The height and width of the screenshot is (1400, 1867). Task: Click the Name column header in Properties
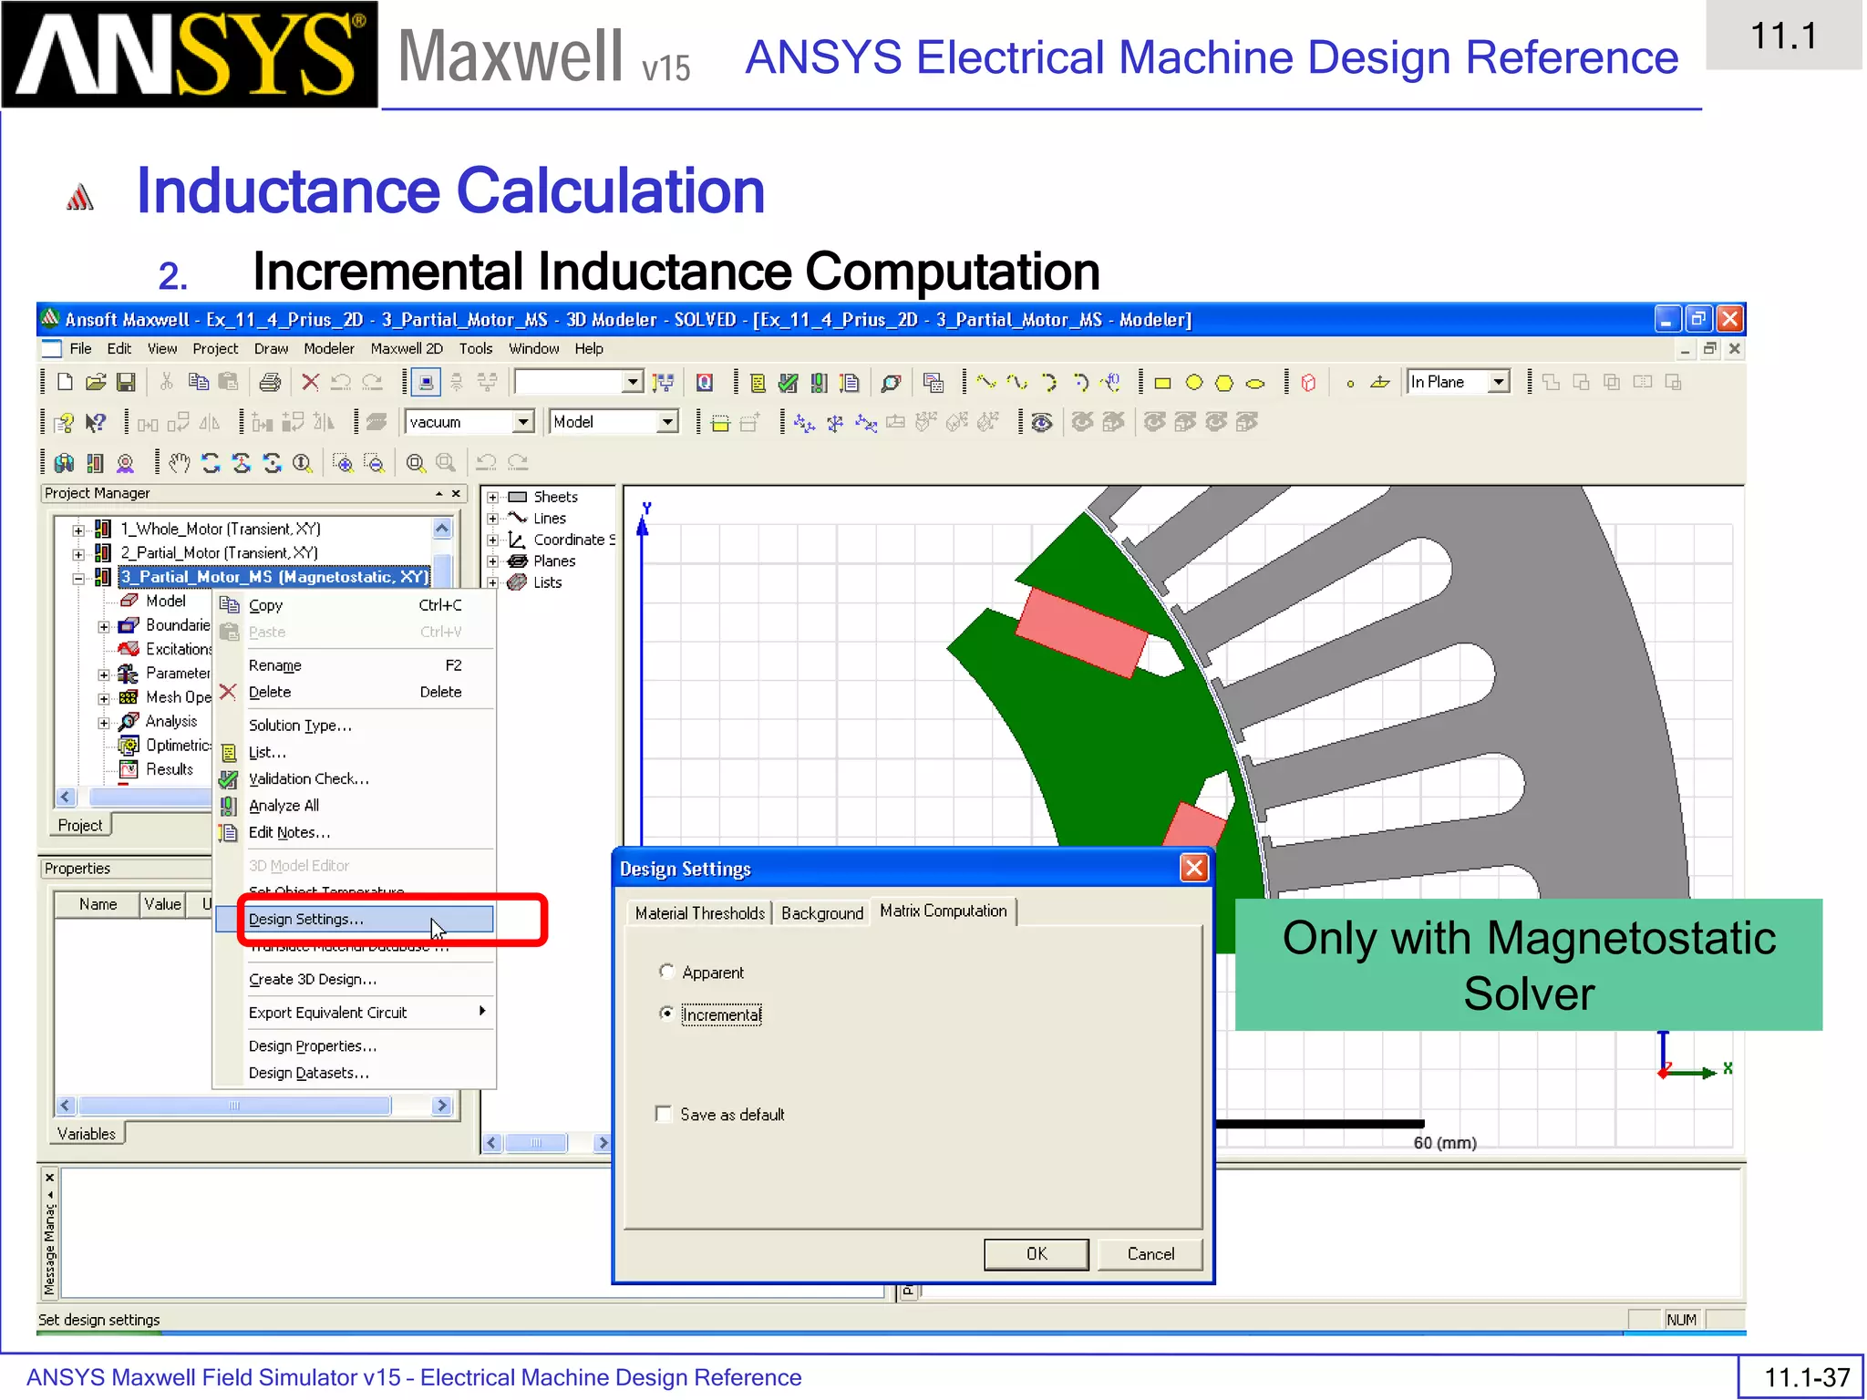click(98, 904)
